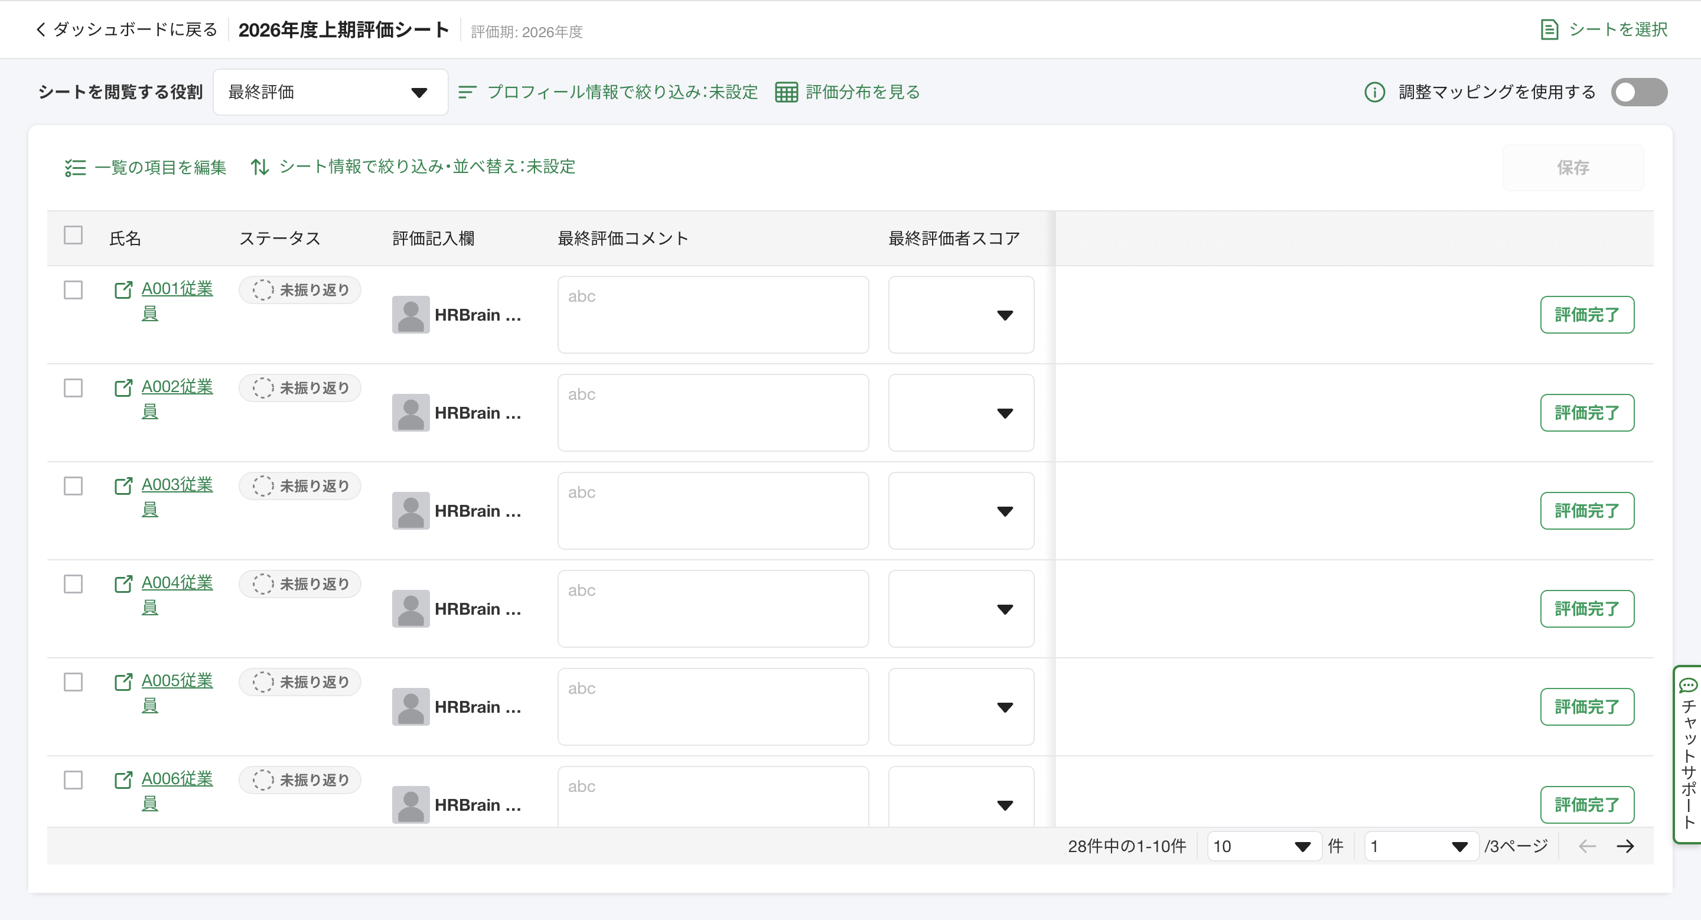Expand final evaluator score dropdown for A002
Viewport: 1701px width, 920px height.
(961, 413)
